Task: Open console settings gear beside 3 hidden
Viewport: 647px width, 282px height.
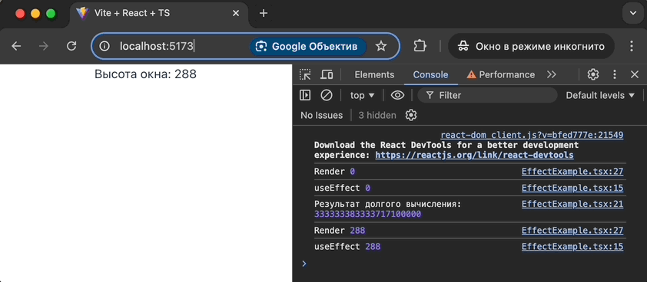Action: point(410,115)
